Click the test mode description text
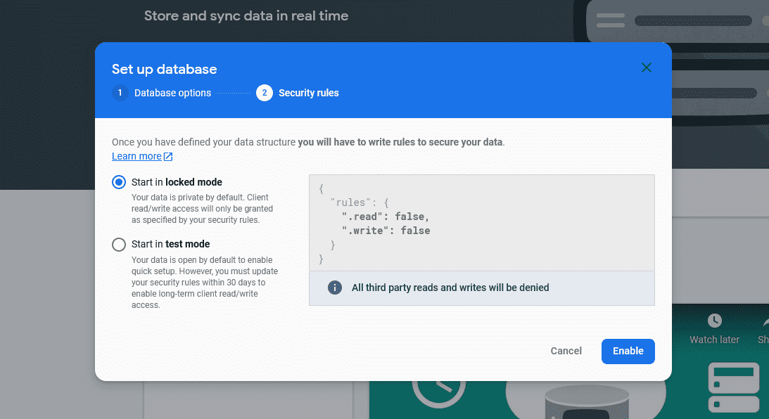The image size is (769, 419). pos(205,283)
